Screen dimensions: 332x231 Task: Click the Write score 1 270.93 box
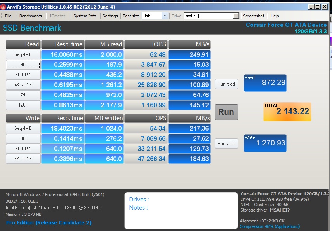tap(265, 143)
